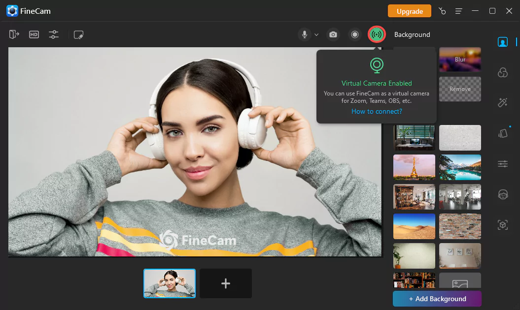
Task: Click the main video preview
Action: (x=195, y=152)
